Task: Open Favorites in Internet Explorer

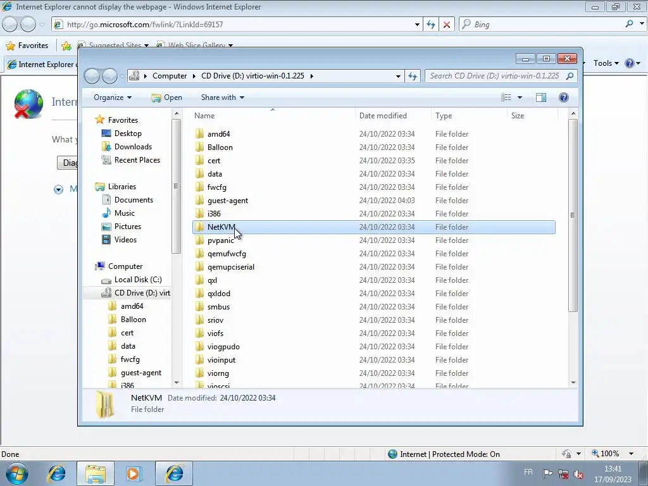Action: point(27,46)
